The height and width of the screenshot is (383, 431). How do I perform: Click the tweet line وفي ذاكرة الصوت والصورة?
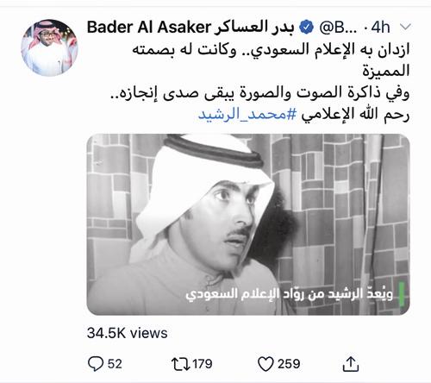coord(260,93)
